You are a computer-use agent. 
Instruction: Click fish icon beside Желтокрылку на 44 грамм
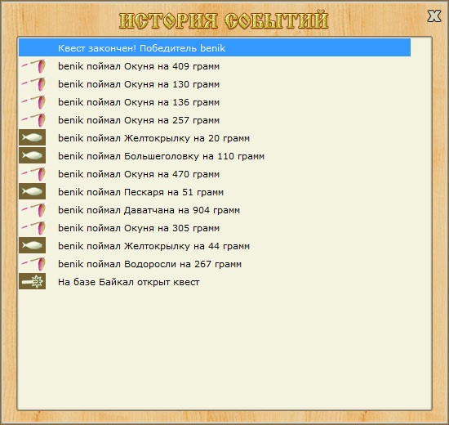click(x=33, y=245)
